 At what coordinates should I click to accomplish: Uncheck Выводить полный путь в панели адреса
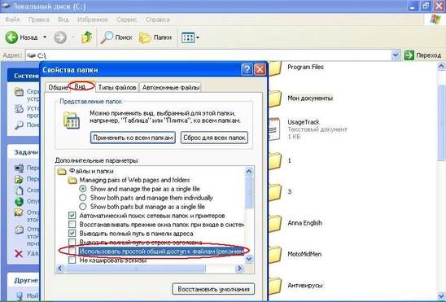point(72,233)
